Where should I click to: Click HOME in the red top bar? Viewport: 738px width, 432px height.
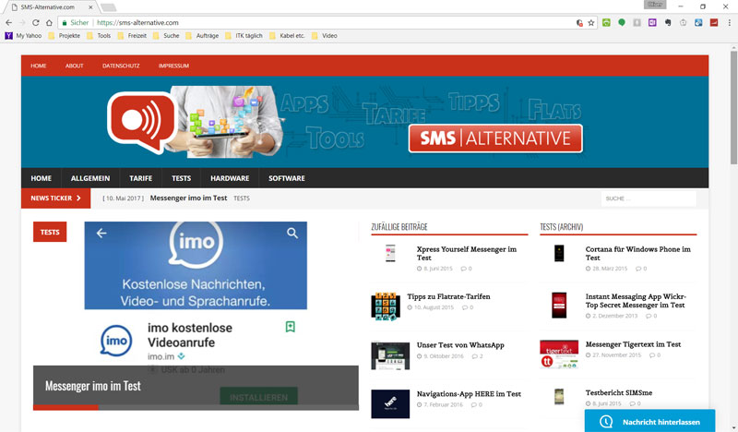tap(39, 66)
